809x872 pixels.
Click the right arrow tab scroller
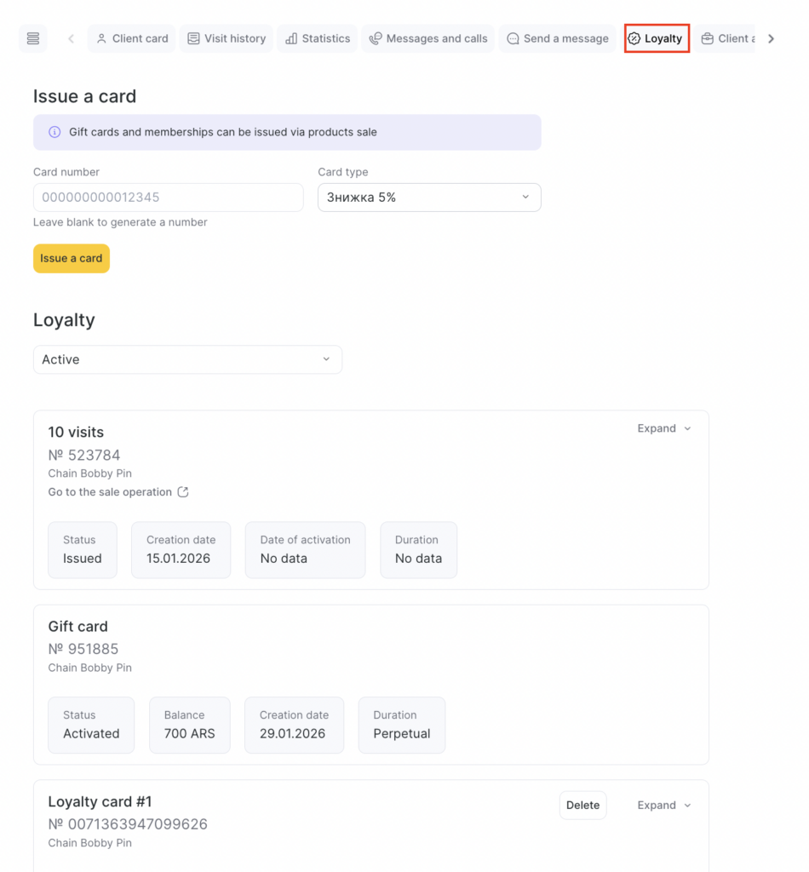point(771,38)
